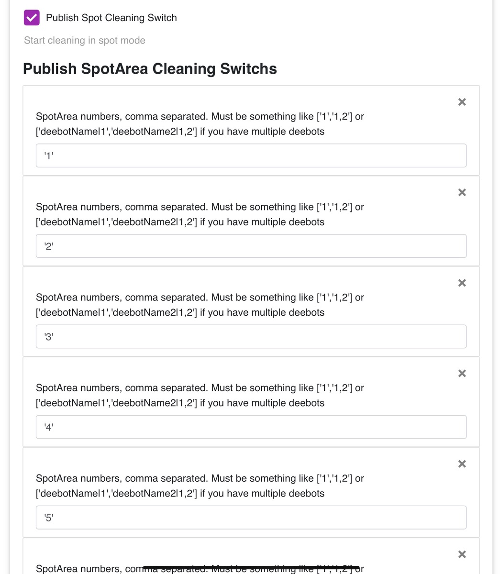The image size is (500, 574).
Task: Remove the SpotArea entry containing '1'
Action: tap(462, 102)
